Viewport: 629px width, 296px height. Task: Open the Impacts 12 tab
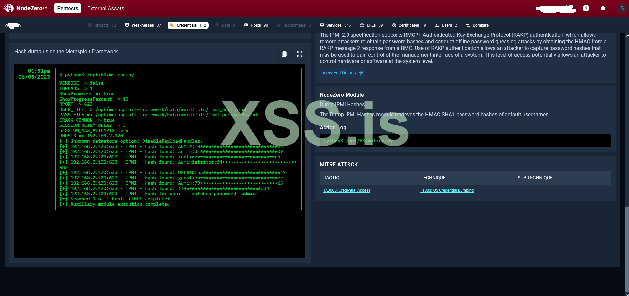[x=102, y=25]
